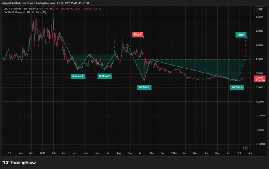Click the LDO / TetherUS symbol title
Screen dimensions: 269x169
21,9
